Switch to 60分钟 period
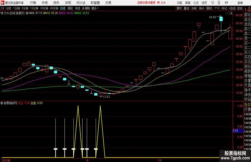Screen dimensions: 251x162 click(54, 8)
